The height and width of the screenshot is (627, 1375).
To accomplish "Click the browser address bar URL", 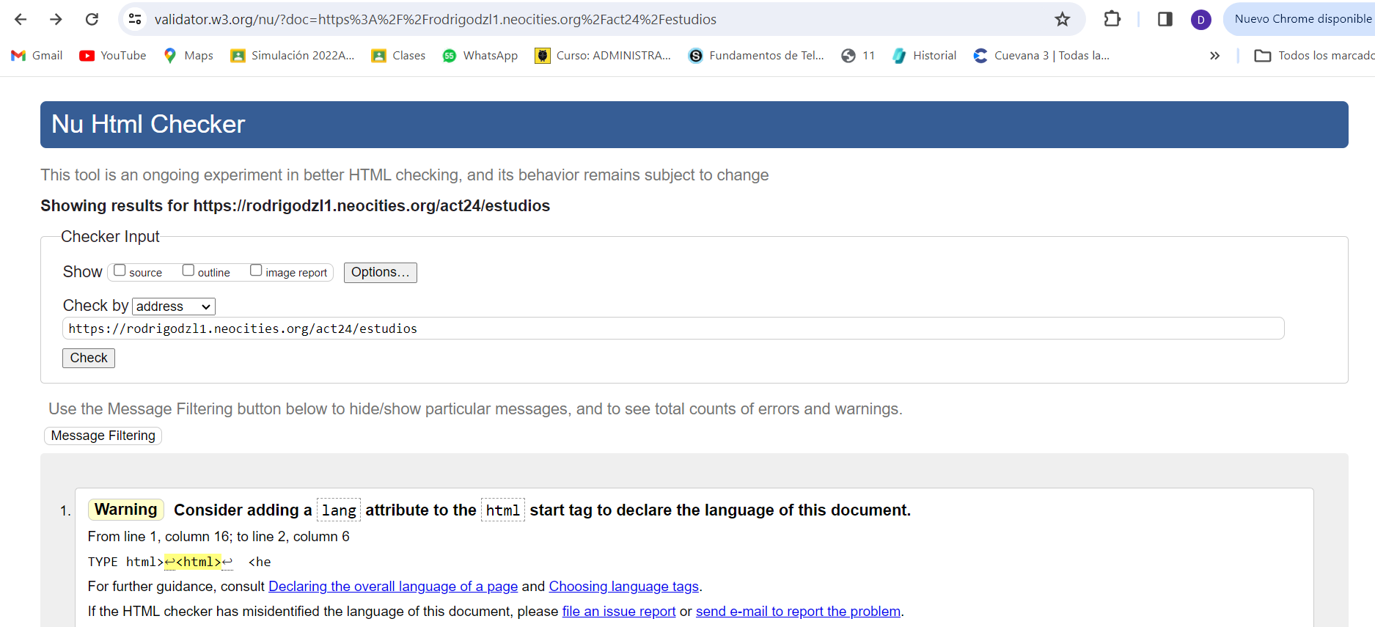I will click(436, 20).
